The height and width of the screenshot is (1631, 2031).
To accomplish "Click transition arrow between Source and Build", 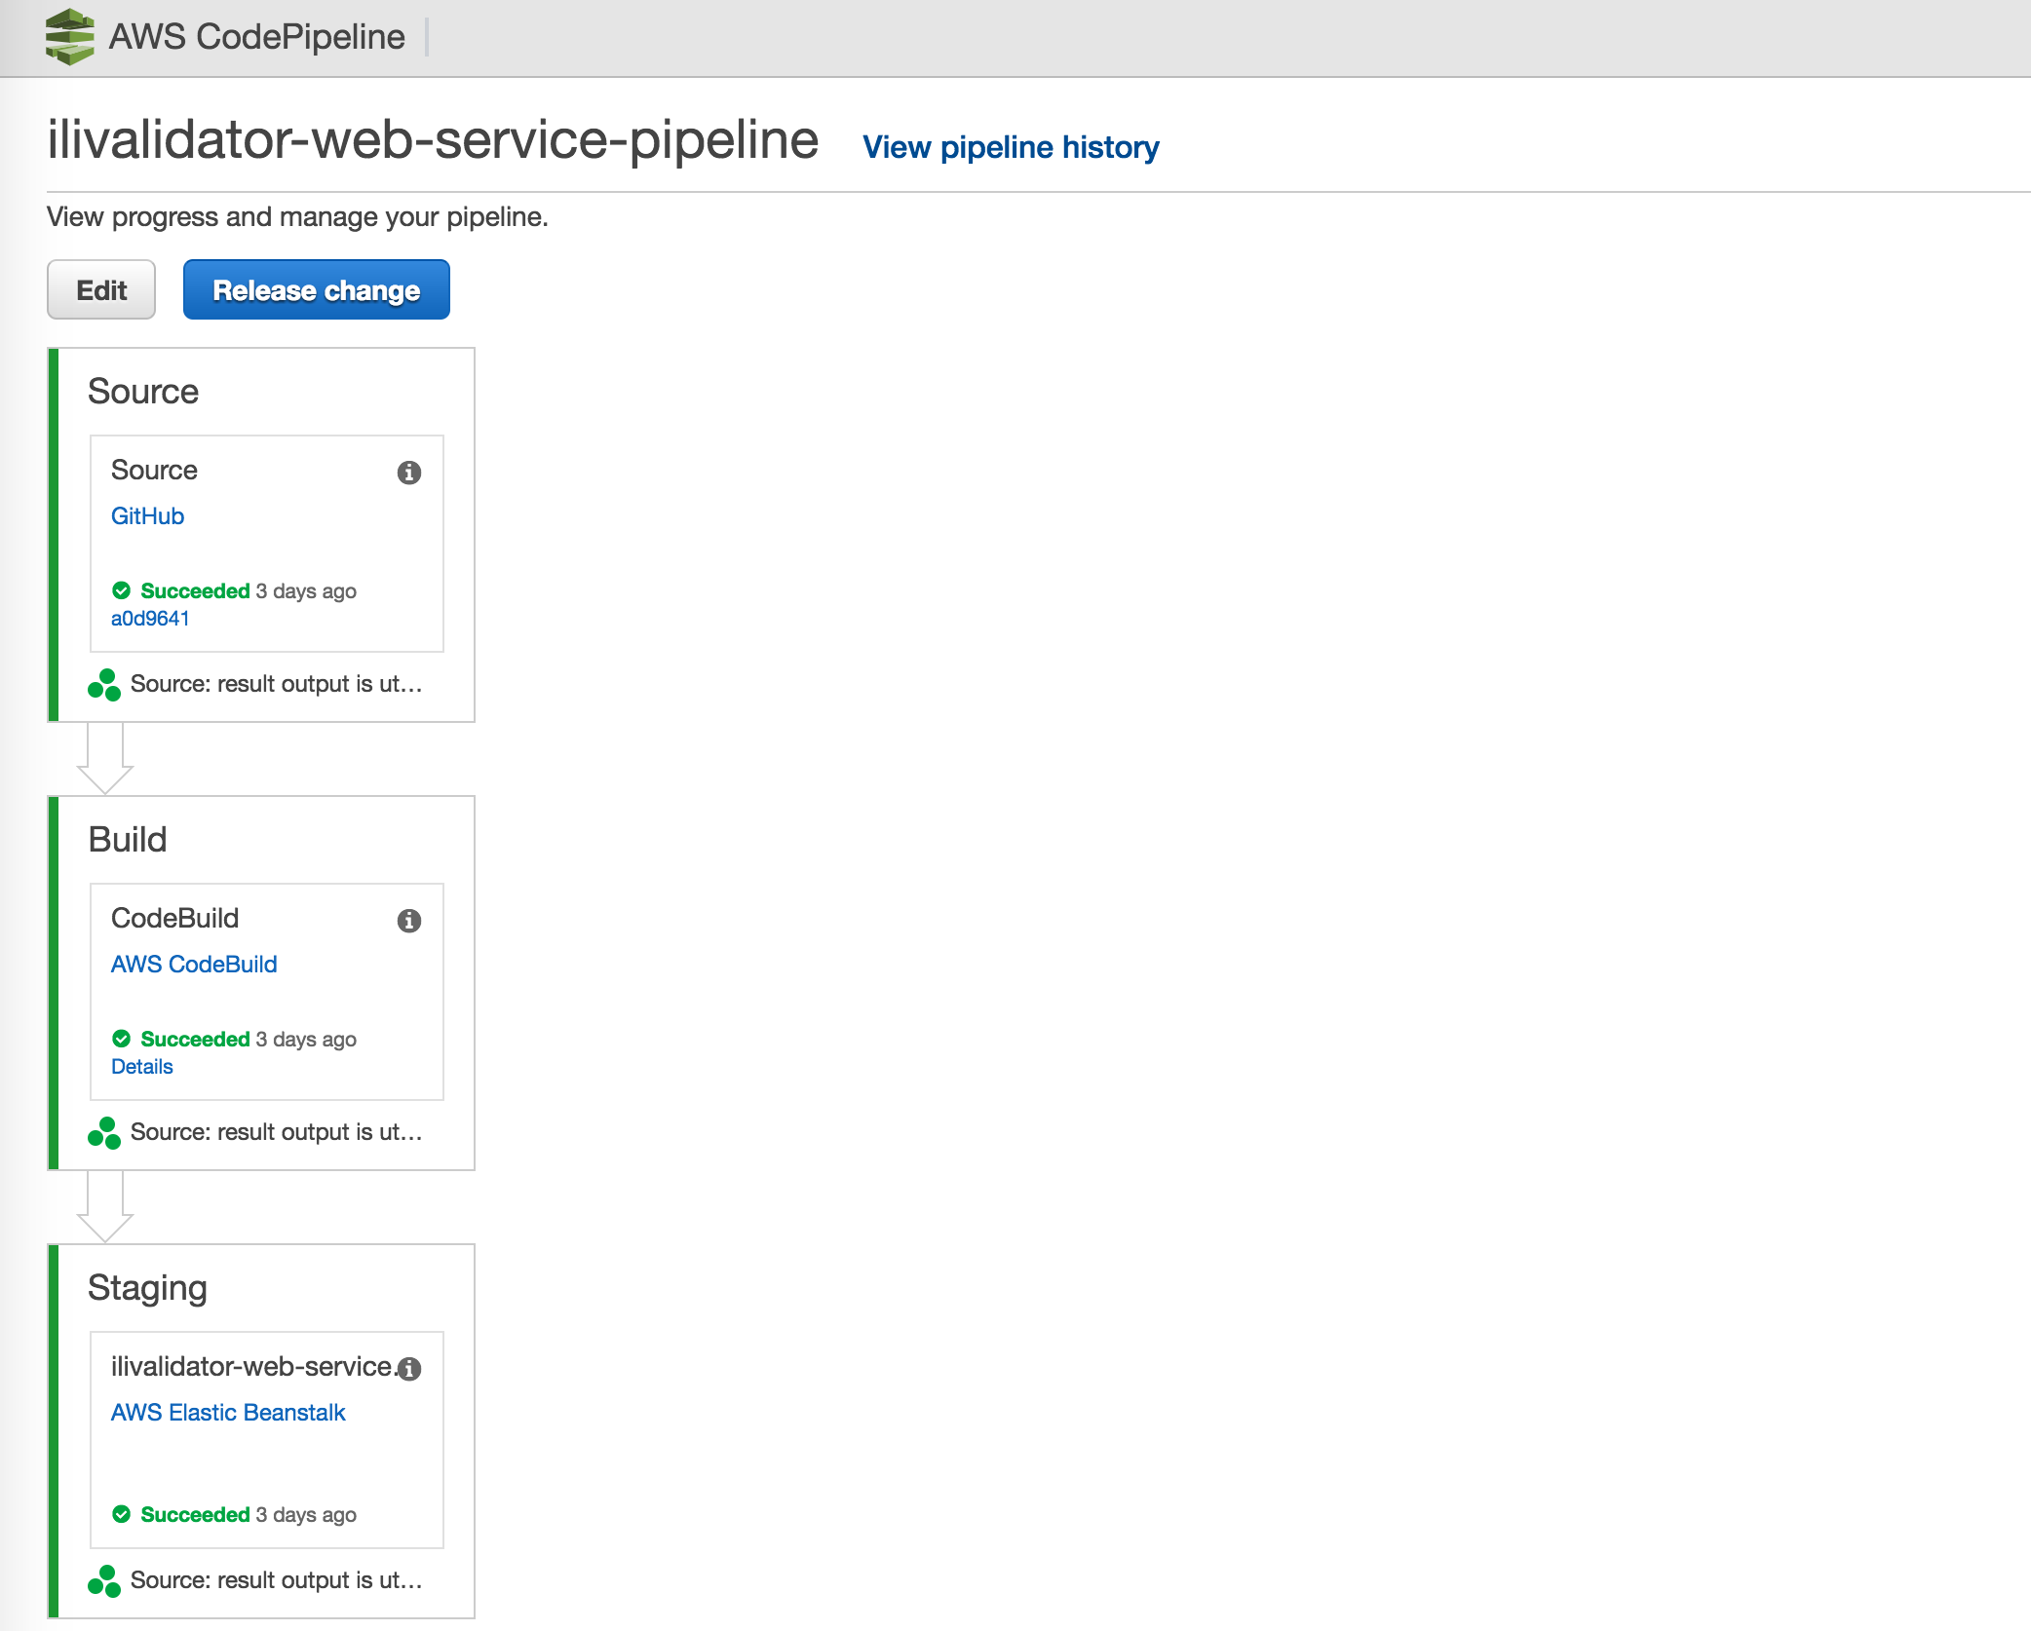I will (x=105, y=759).
